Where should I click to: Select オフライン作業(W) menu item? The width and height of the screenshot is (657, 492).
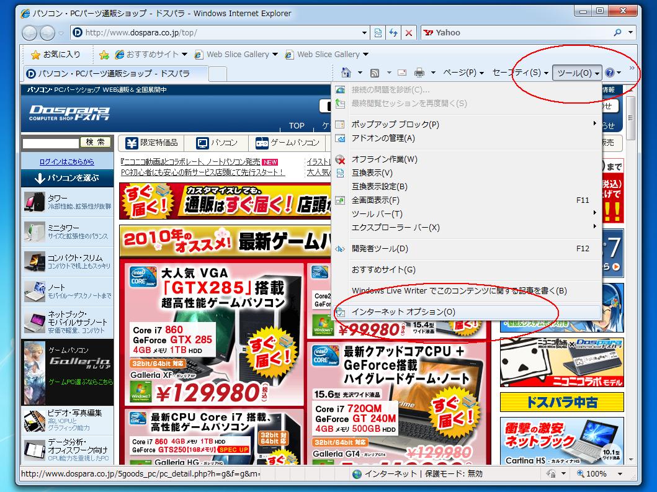click(x=467, y=159)
